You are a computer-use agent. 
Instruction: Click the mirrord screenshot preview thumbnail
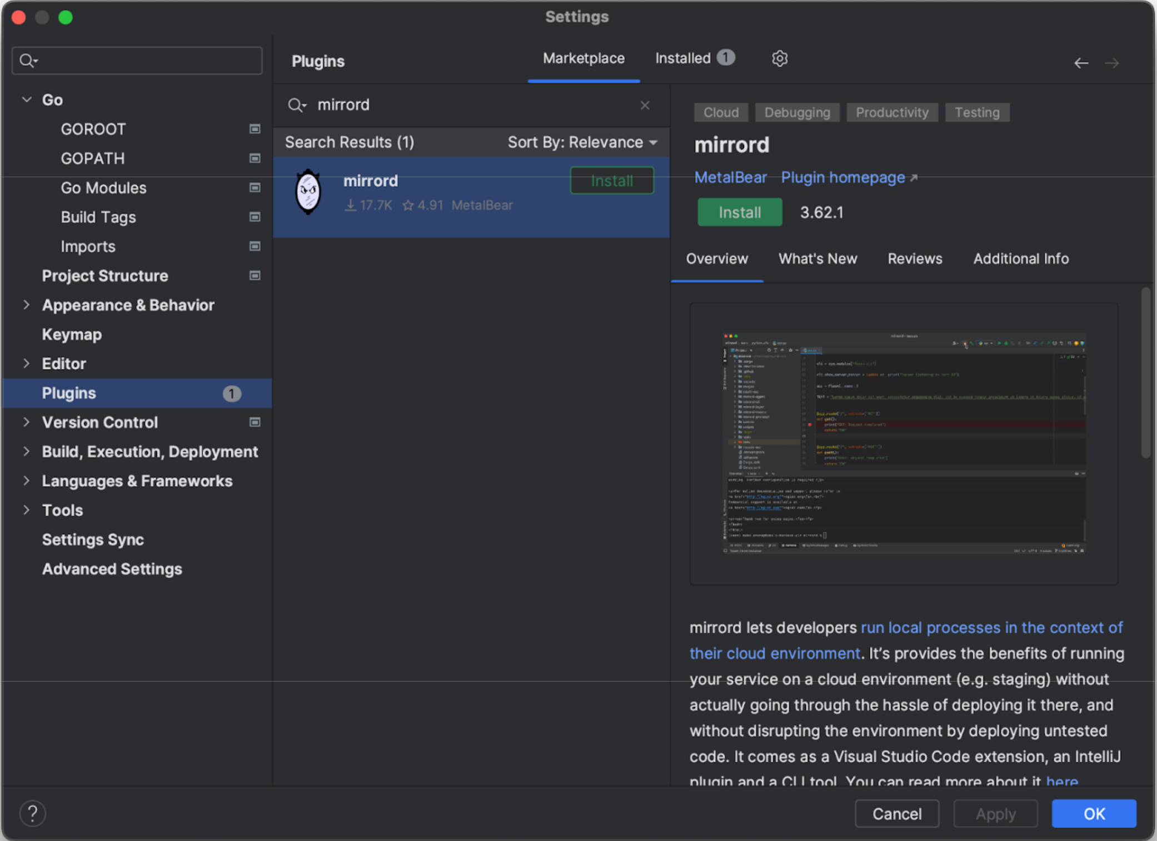point(904,443)
